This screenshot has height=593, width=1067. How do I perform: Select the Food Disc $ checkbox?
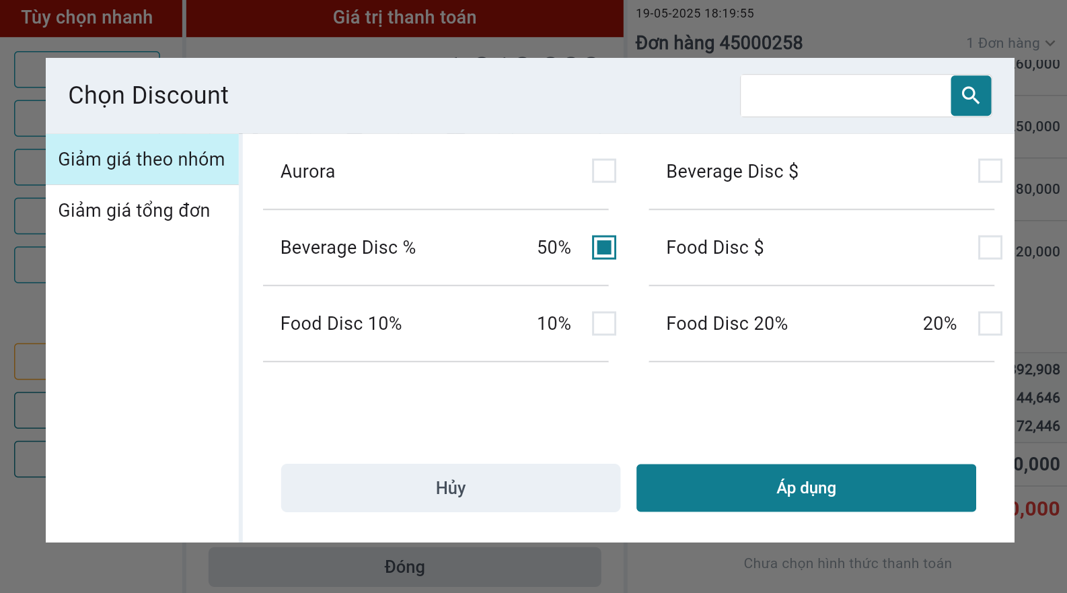(x=989, y=247)
